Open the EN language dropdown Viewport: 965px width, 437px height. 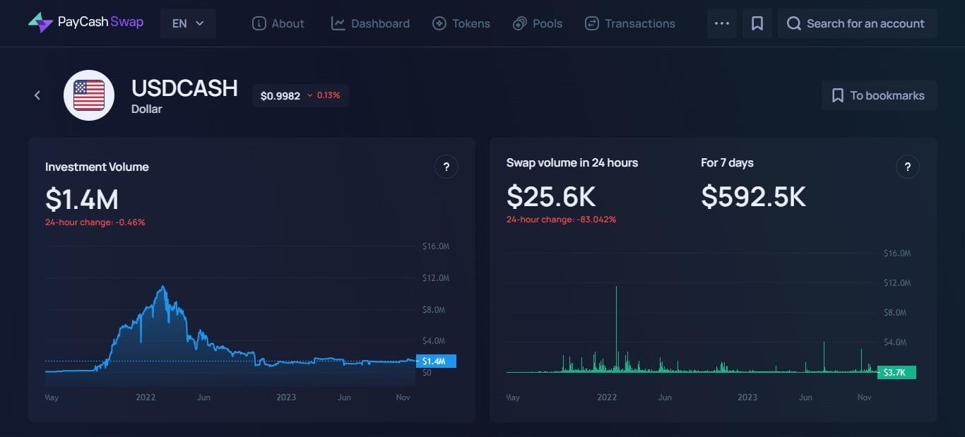click(x=188, y=23)
